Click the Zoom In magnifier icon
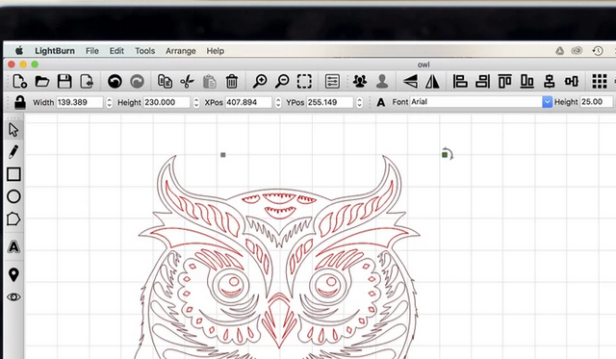This screenshot has height=359, width=616. [260, 81]
